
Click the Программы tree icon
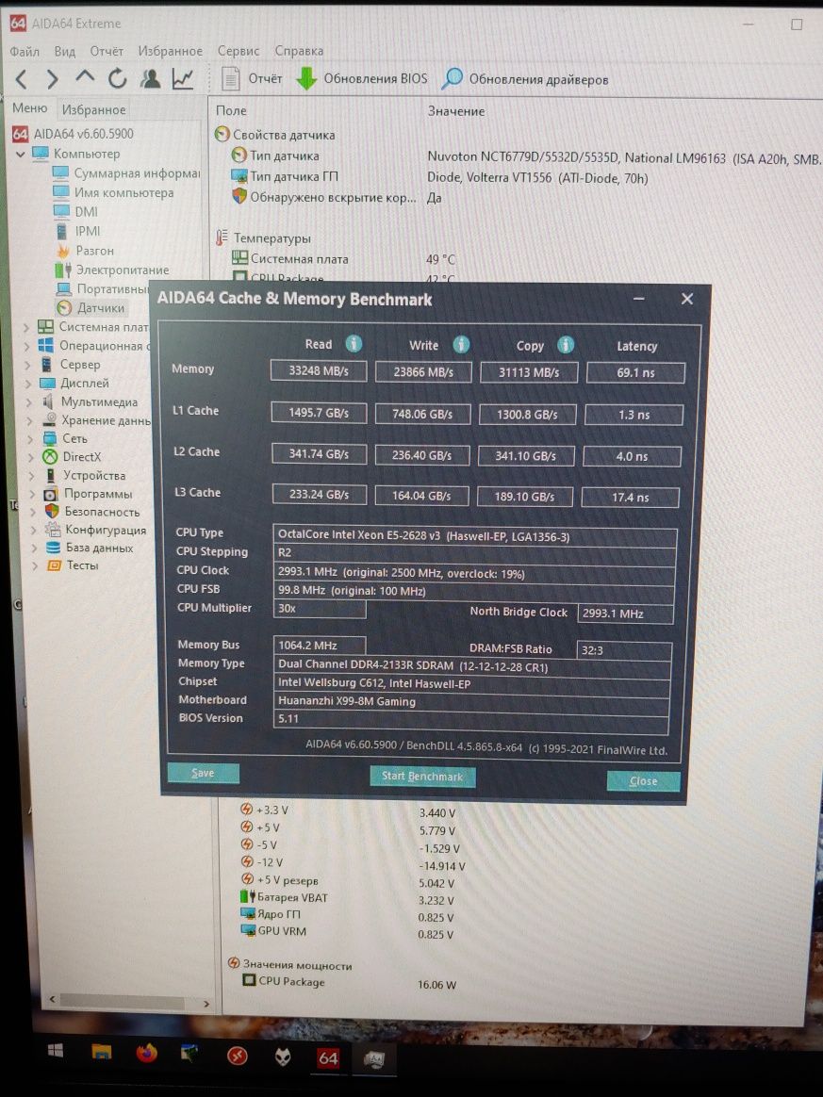(x=50, y=494)
